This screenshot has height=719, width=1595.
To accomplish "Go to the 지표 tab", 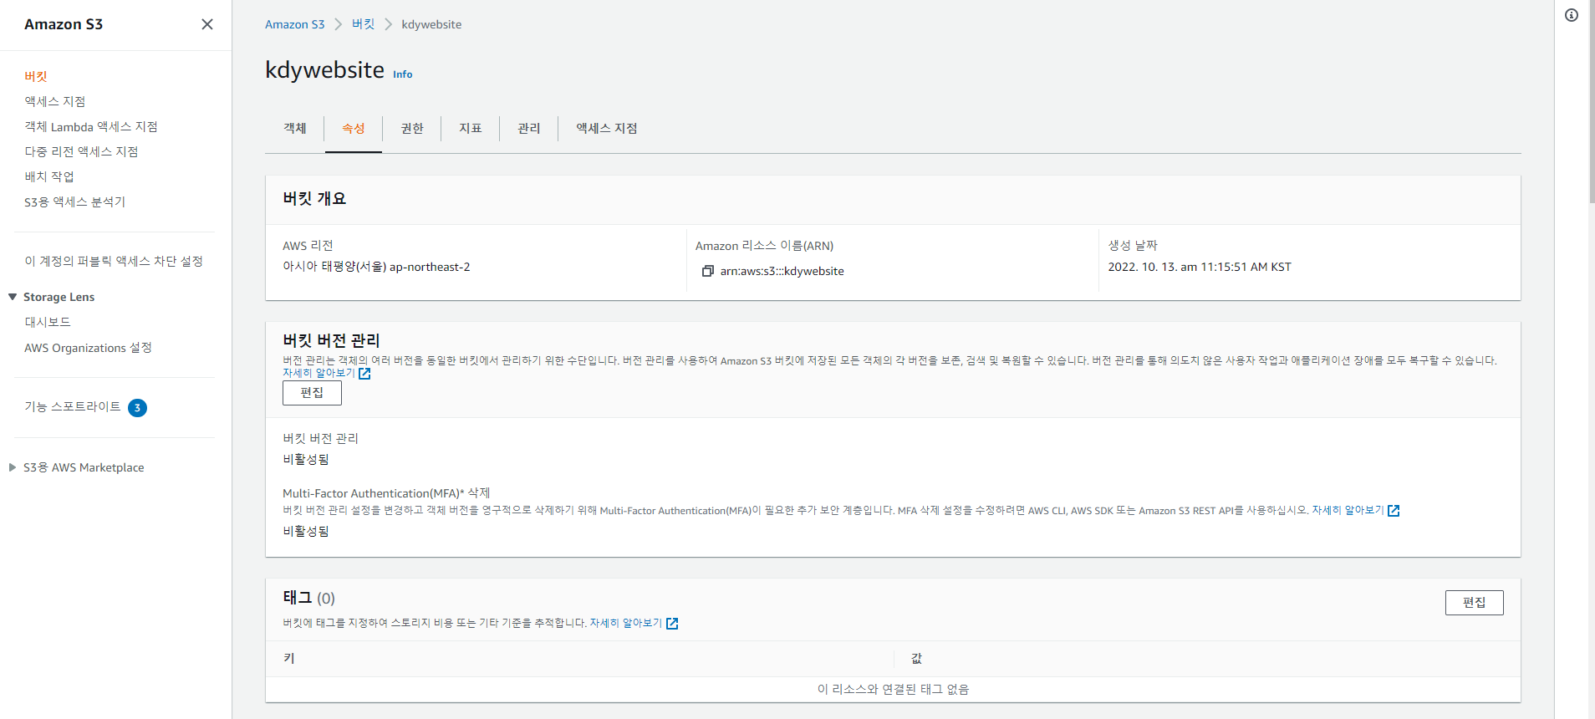I will (x=471, y=128).
